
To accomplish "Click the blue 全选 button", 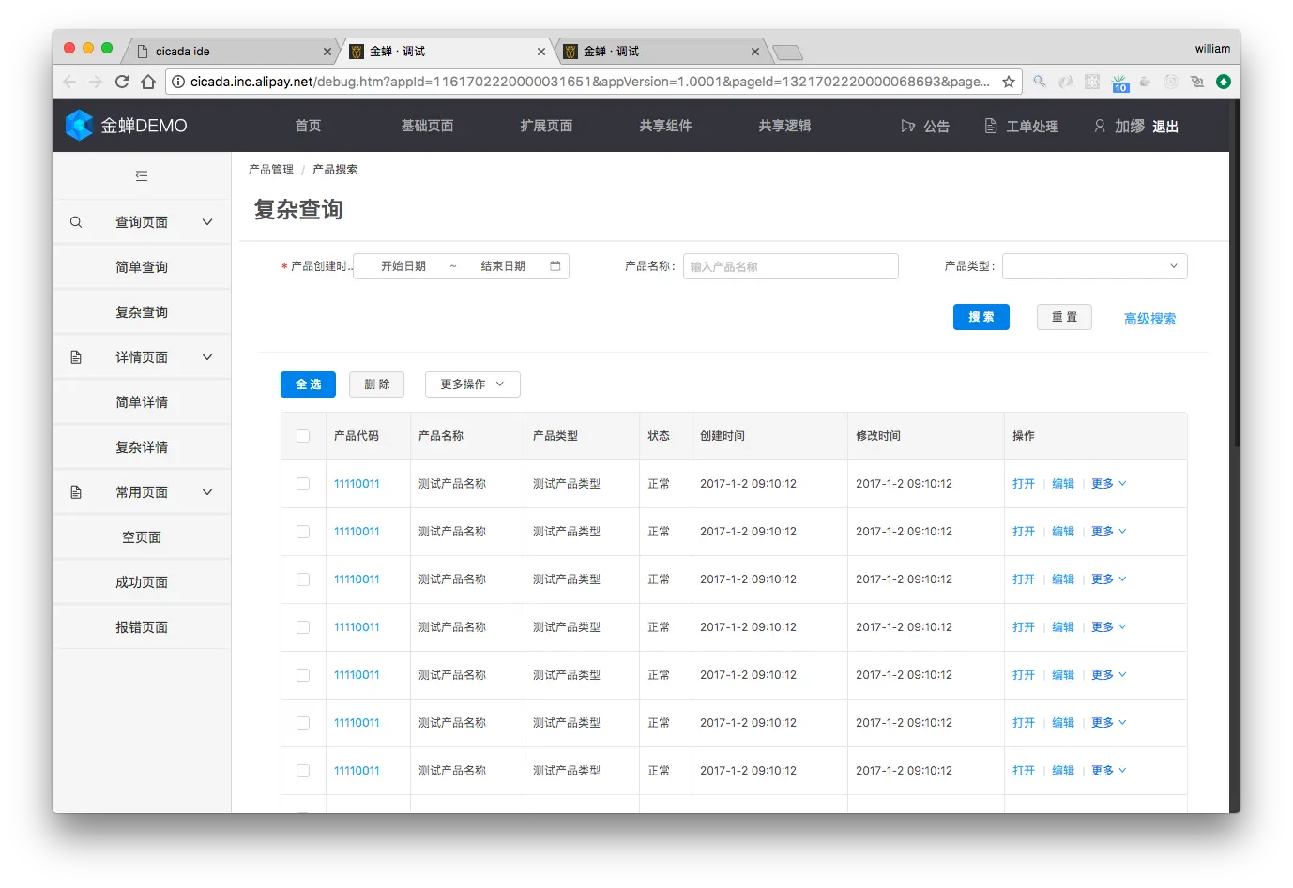I will 308,384.
